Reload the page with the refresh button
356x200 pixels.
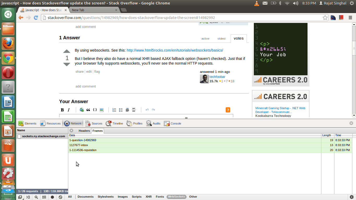36,17
